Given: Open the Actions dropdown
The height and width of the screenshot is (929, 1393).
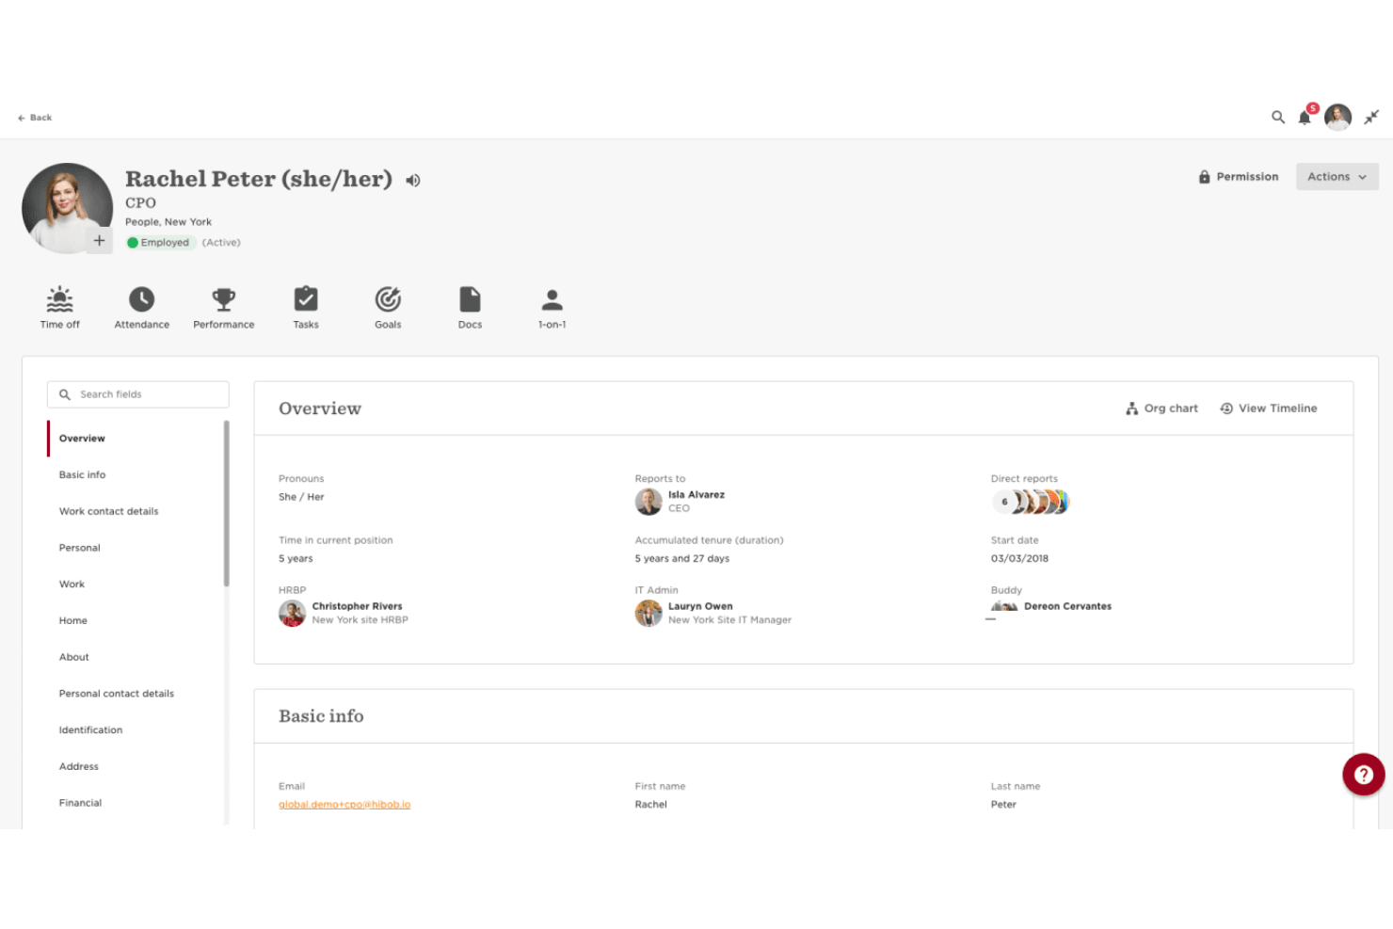Looking at the screenshot, I should tap(1337, 176).
